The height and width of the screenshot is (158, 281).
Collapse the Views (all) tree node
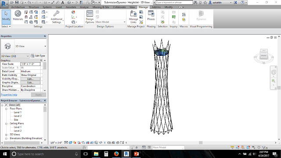pyautogui.click(x=2, y=105)
